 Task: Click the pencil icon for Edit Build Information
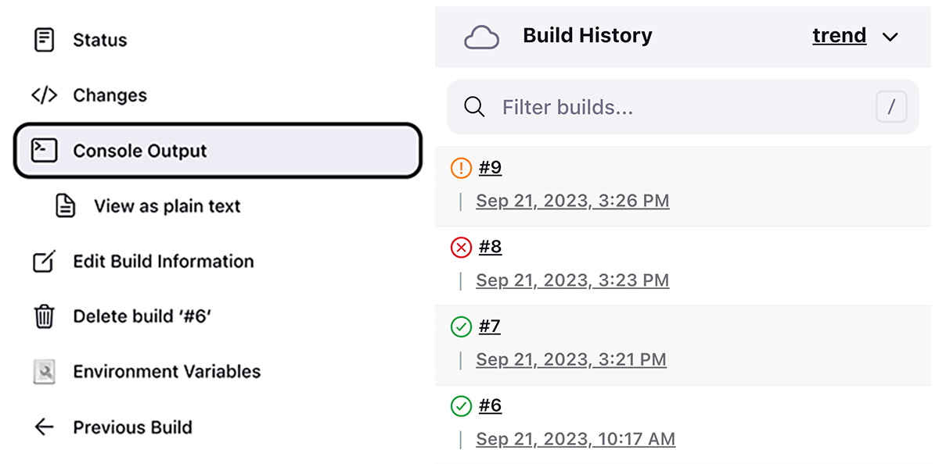[x=44, y=261]
